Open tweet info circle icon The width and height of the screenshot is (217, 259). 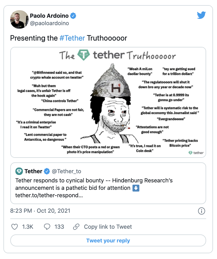click(202, 211)
